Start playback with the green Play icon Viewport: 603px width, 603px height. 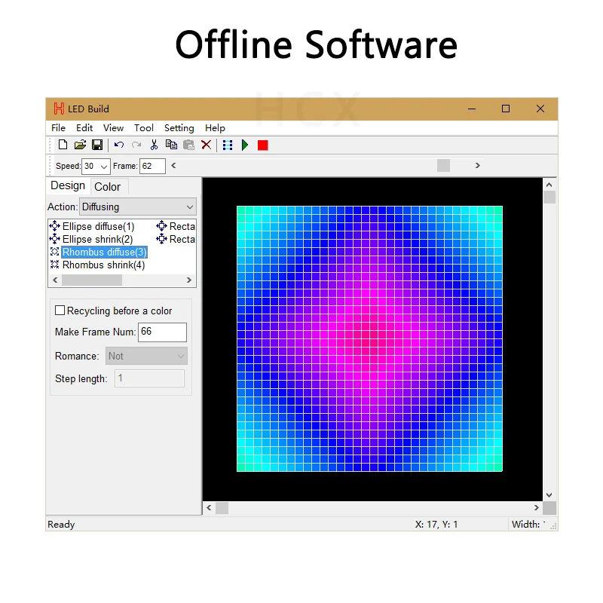(x=245, y=145)
